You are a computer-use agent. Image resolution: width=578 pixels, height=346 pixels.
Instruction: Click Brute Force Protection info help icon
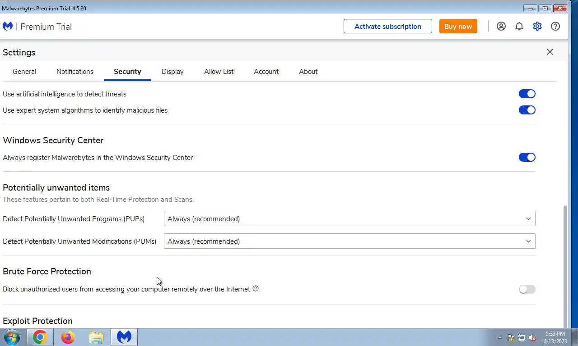tap(256, 289)
